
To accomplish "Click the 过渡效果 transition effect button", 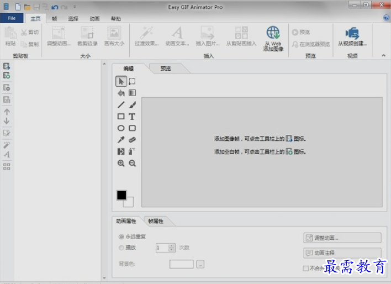I will 147,36.
